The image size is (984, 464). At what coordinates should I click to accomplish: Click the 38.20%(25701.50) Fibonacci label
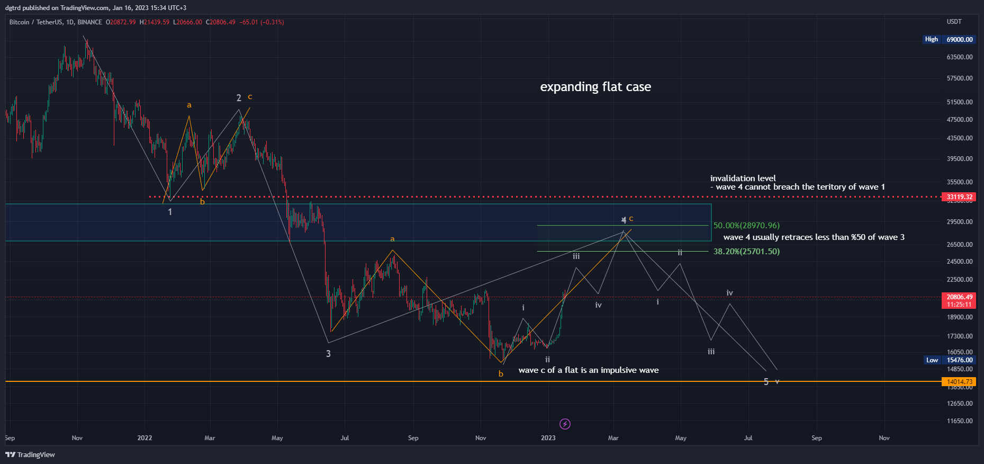pos(746,252)
